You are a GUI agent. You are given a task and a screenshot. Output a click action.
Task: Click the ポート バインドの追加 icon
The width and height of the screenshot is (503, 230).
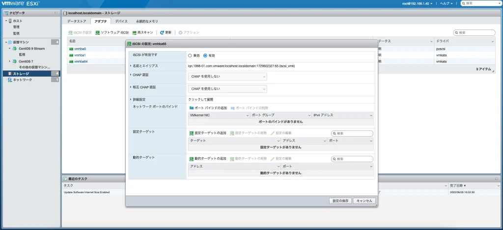coord(192,108)
